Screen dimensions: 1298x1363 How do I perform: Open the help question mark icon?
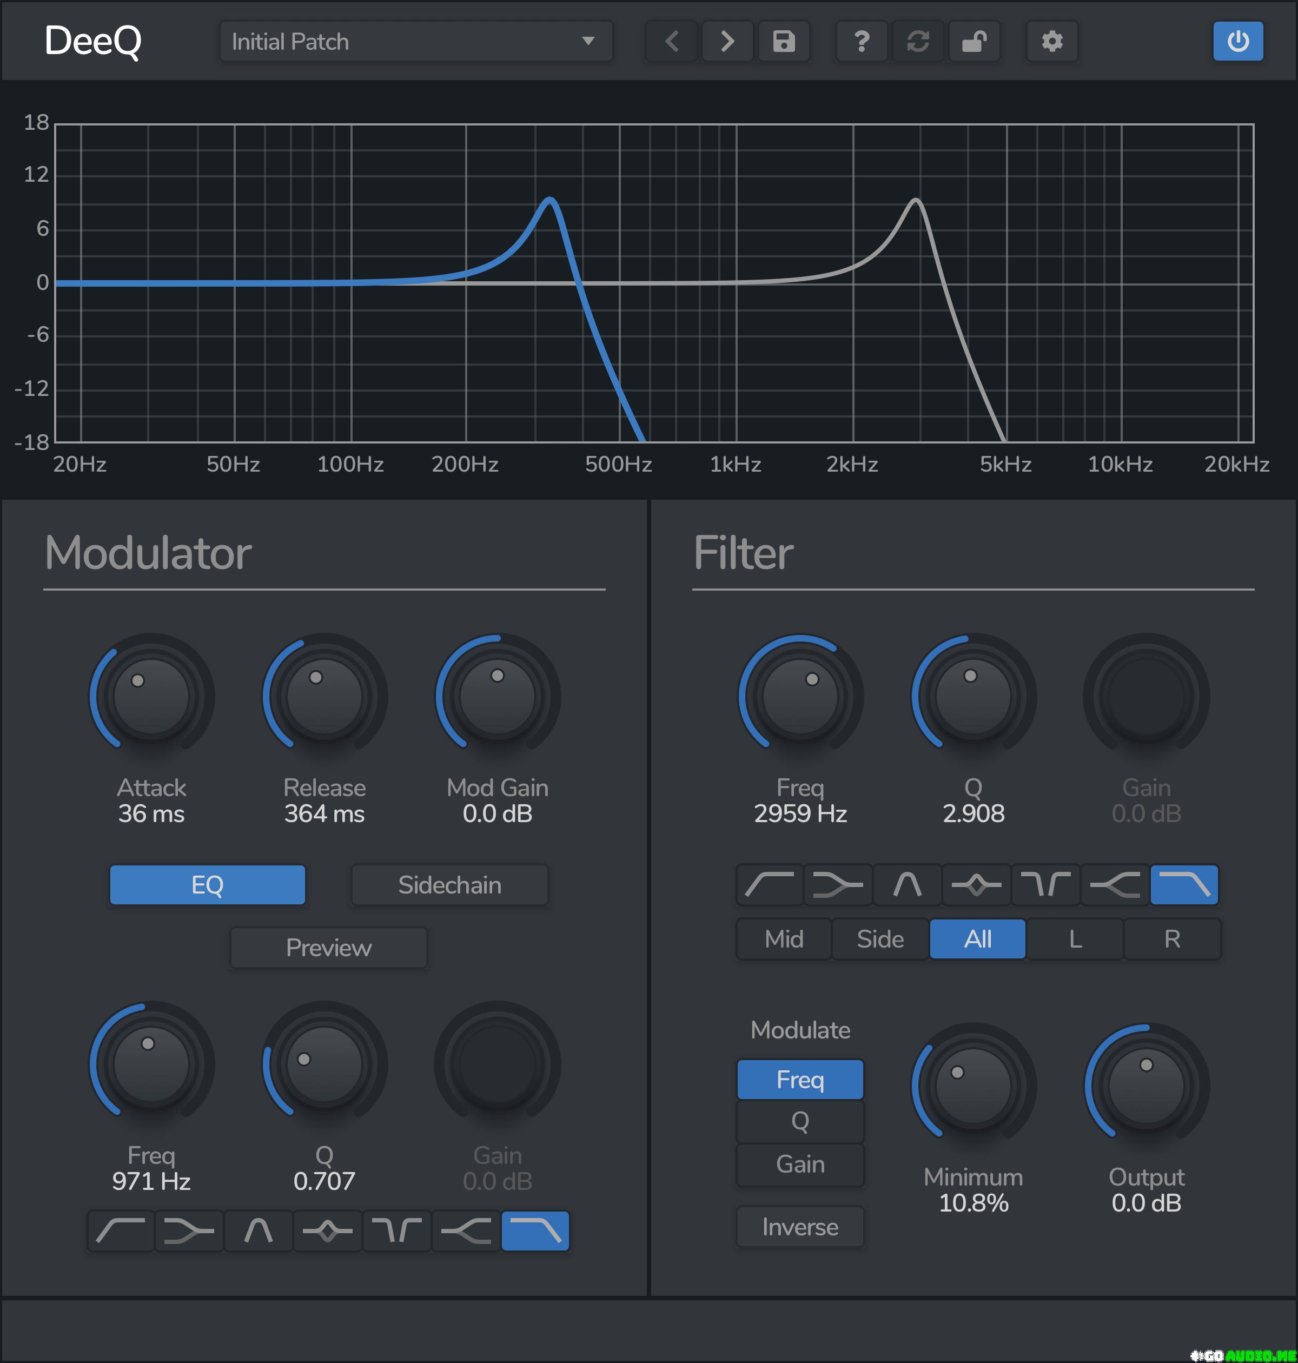pyautogui.click(x=862, y=42)
